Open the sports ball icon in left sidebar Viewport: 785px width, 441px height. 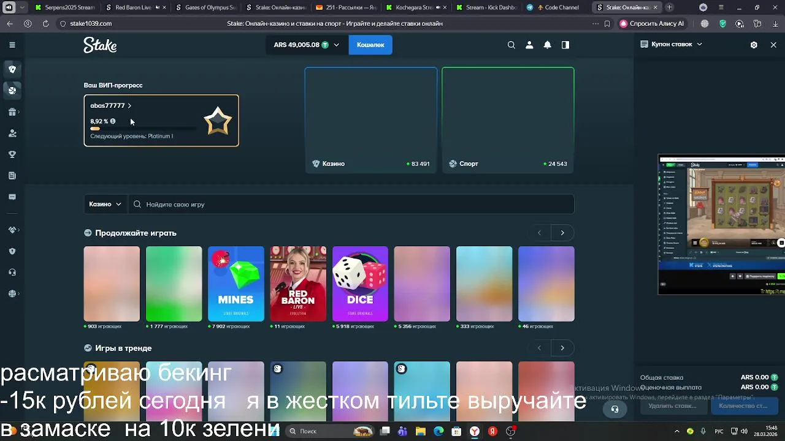(x=12, y=90)
